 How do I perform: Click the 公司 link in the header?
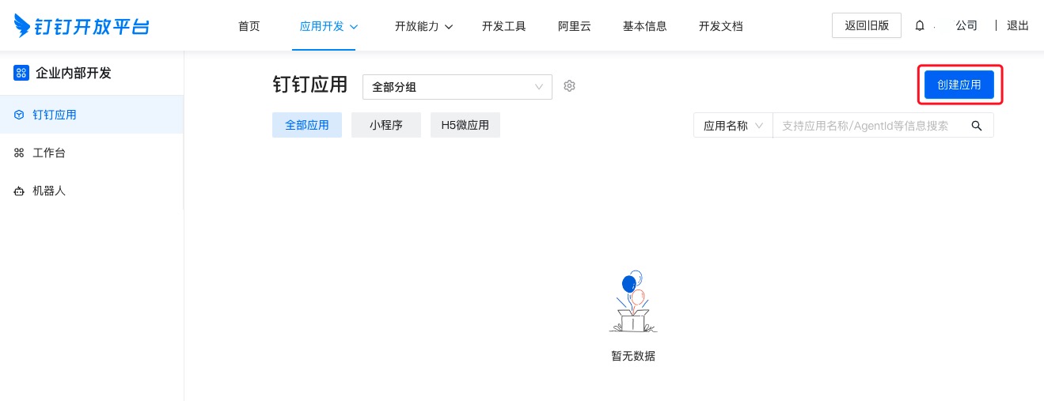pyautogui.click(x=966, y=26)
